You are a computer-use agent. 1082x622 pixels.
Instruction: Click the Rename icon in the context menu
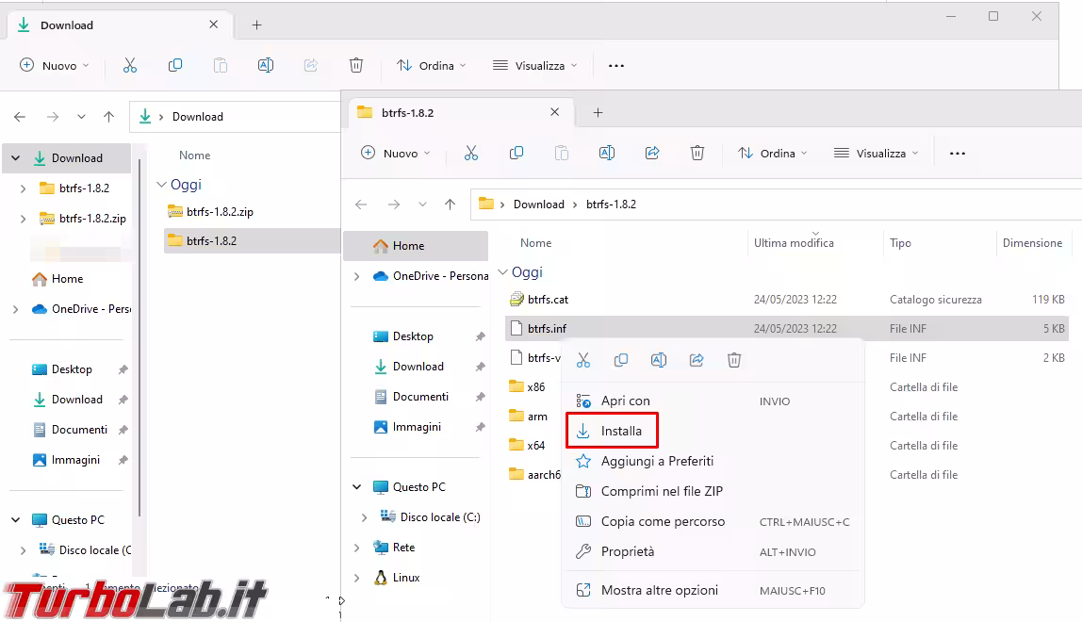(659, 360)
